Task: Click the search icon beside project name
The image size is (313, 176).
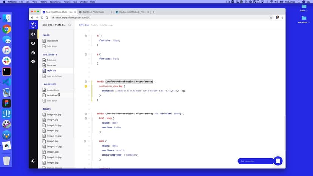Action: point(70,25)
